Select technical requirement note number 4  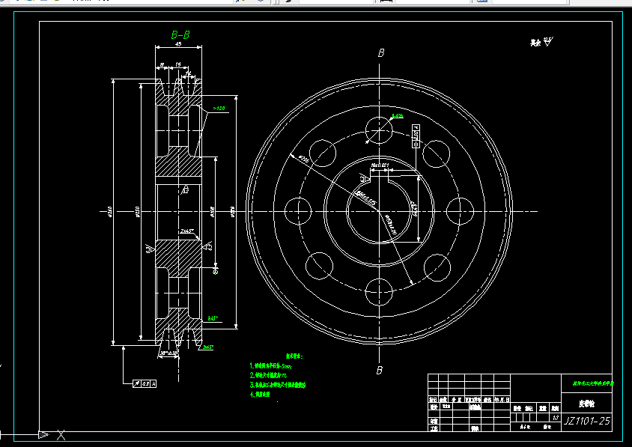[x=260, y=395]
